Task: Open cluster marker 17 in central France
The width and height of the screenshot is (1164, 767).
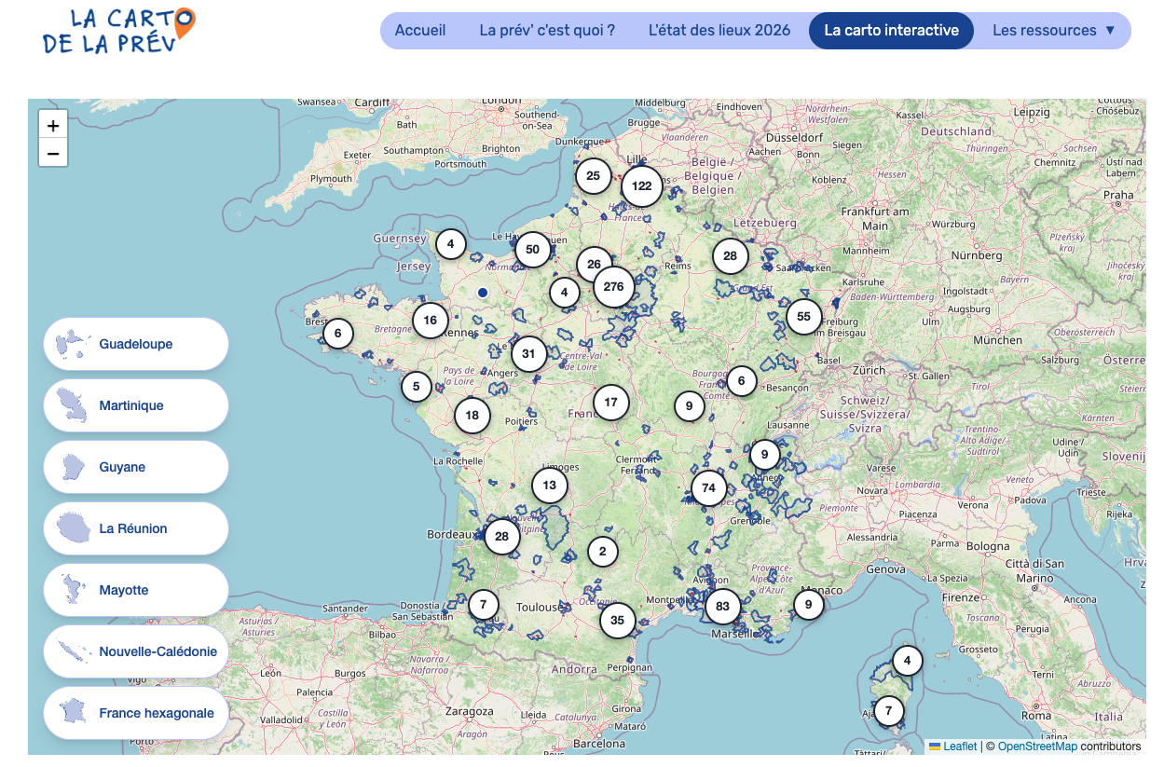Action: pos(610,403)
